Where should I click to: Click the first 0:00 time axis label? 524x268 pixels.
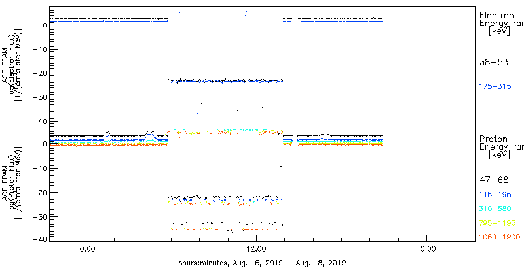[x=88, y=248]
